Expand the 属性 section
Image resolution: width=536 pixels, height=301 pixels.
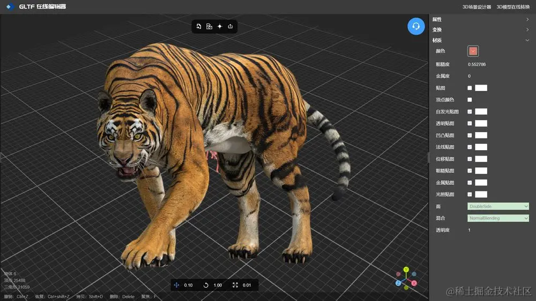[482, 19]
